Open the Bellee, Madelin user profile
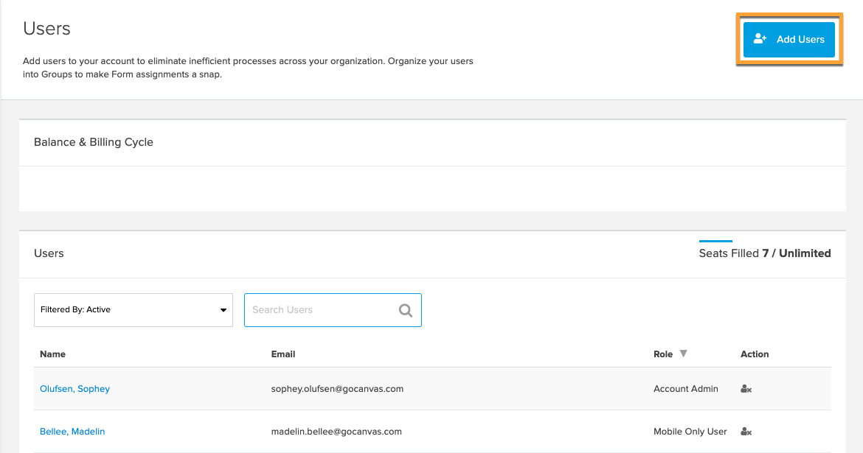863x453 pixels. pos(72,432)
